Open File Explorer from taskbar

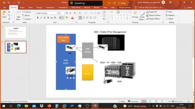[27, 106]
